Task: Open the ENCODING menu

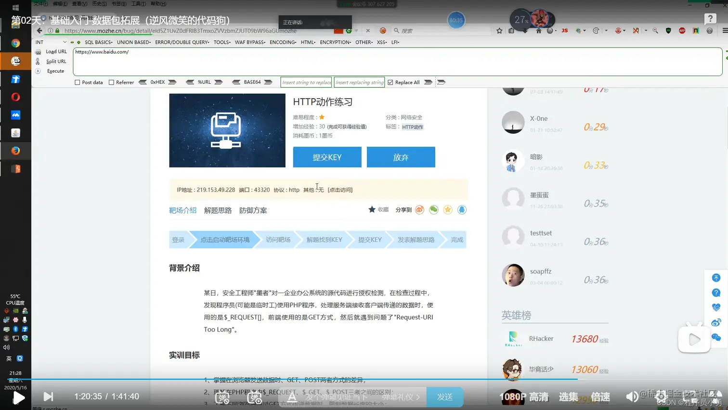Action: coord(283,42)
